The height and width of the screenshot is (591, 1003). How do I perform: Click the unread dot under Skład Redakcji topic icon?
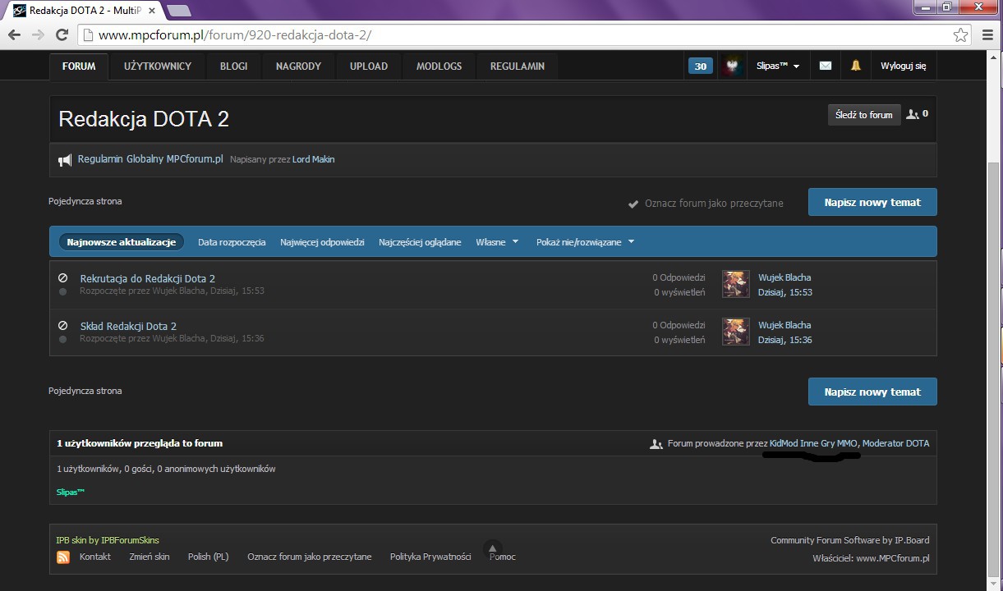62,339
